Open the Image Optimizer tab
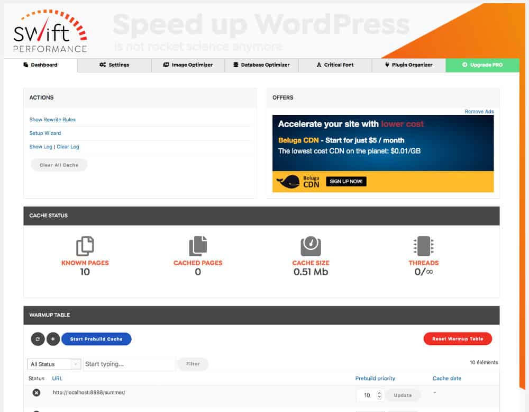Image resolution: width=529 pixels, height=412 pixels. 188,65
